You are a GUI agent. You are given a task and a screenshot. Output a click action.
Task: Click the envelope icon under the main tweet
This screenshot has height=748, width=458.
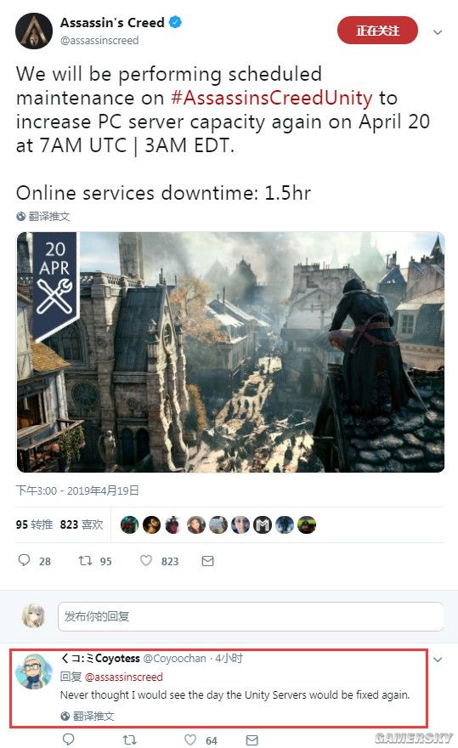tap(207, 561)
